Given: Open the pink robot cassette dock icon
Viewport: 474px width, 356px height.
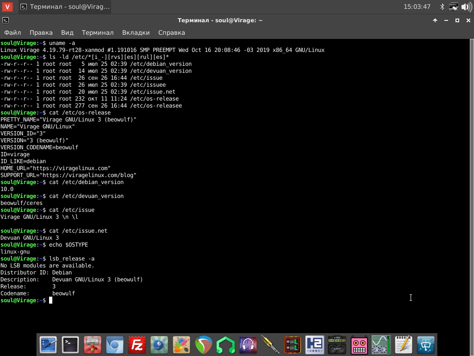Looking at the screenshot, I should pos(359,345).
